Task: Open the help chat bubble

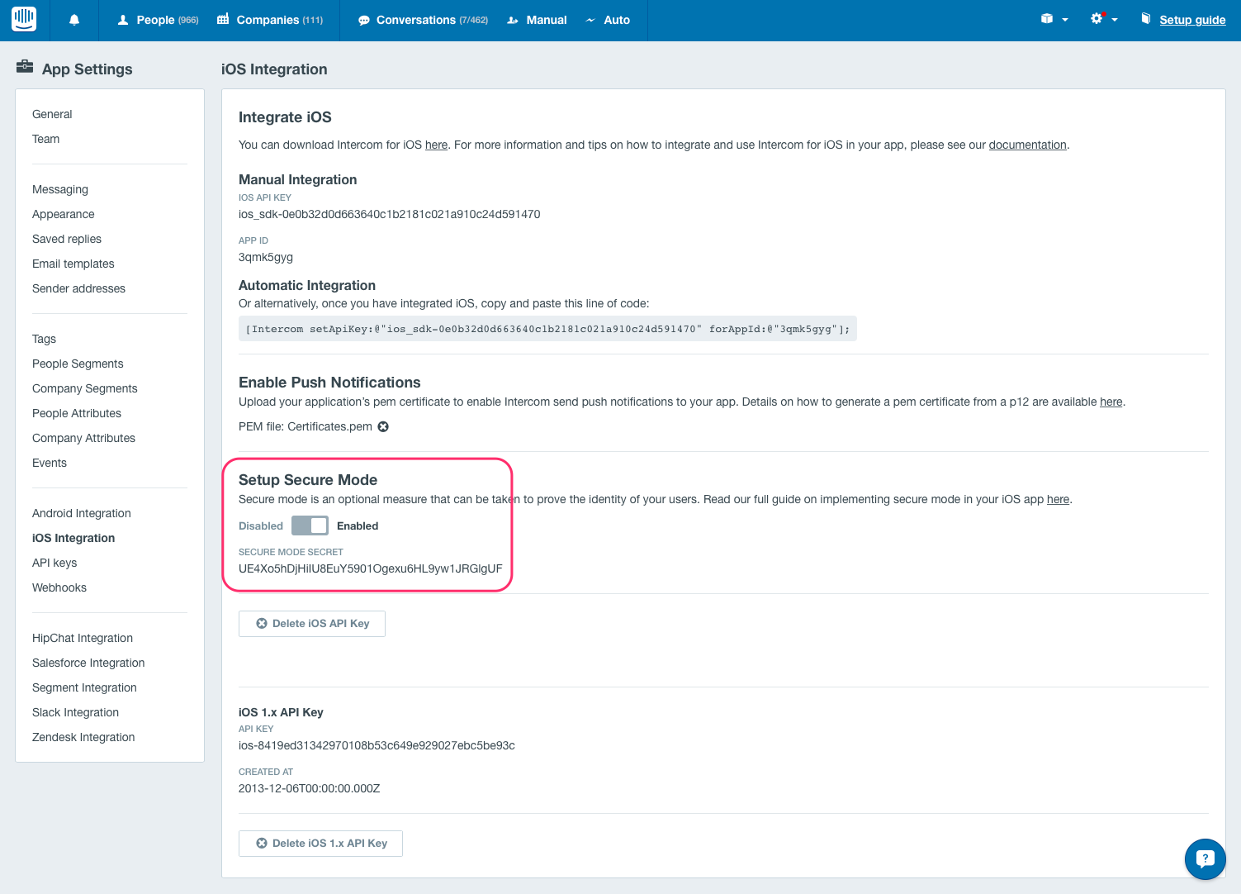Action: click(x=1205, y=859)
